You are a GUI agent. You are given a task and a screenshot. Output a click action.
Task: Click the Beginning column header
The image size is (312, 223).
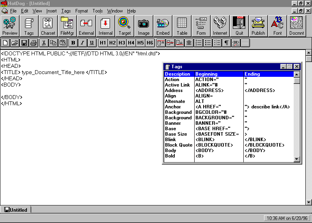click(x=219, y=74)
